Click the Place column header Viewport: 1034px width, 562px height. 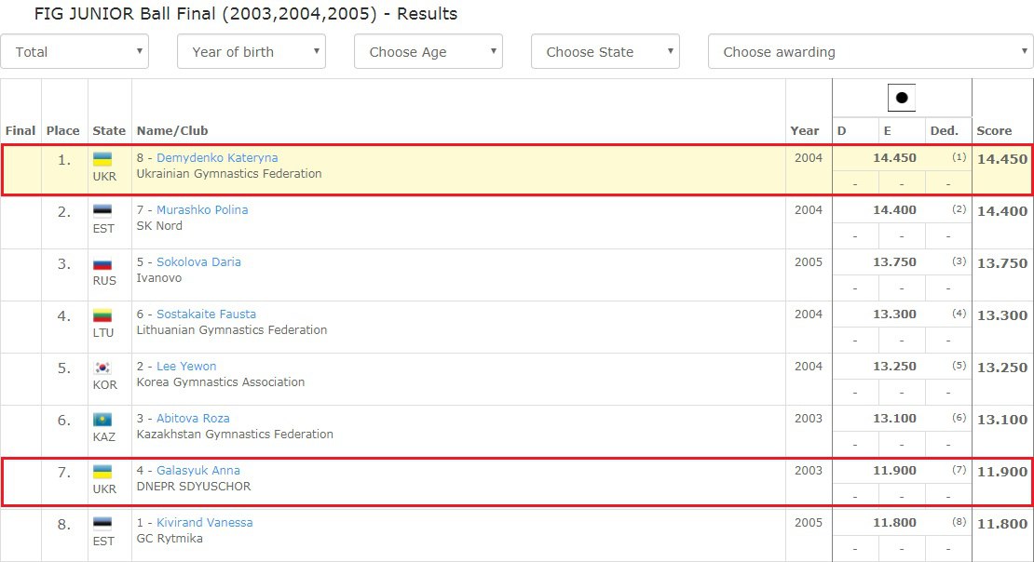pyautogui.click(x=63, y=131)
